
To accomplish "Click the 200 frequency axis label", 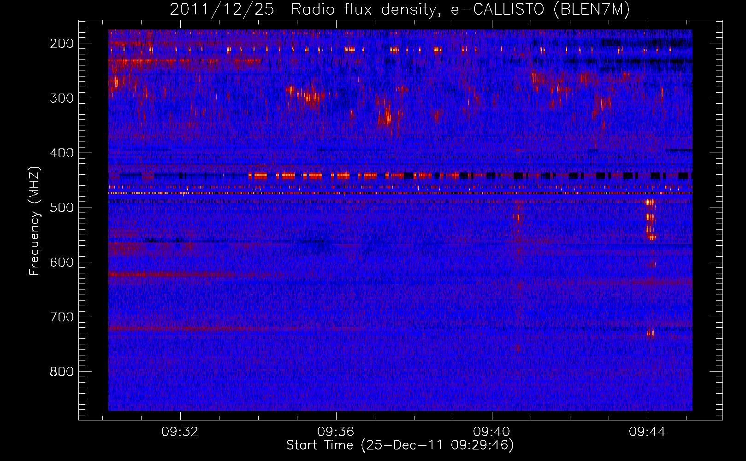I will pyautogui.click(x=62, y=43).
